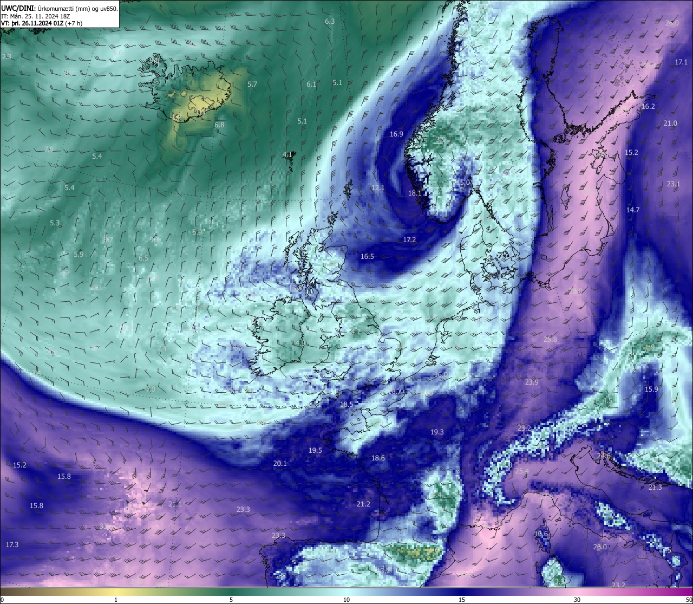Image resolution: width=693 pixels, height=604 pixels.
Task: Click the color scale label "1"
Action: point(116,600)
